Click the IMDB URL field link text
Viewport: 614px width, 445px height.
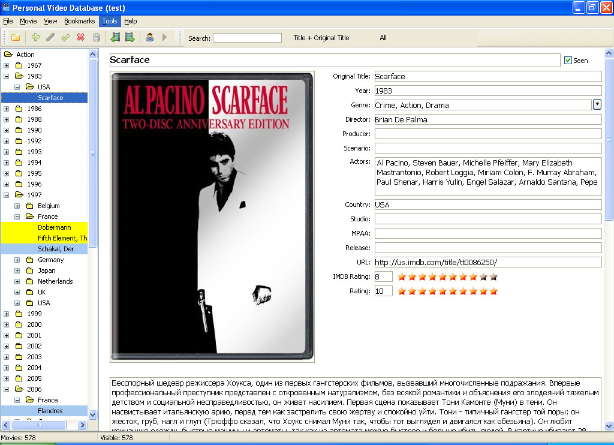coord(436,263)
